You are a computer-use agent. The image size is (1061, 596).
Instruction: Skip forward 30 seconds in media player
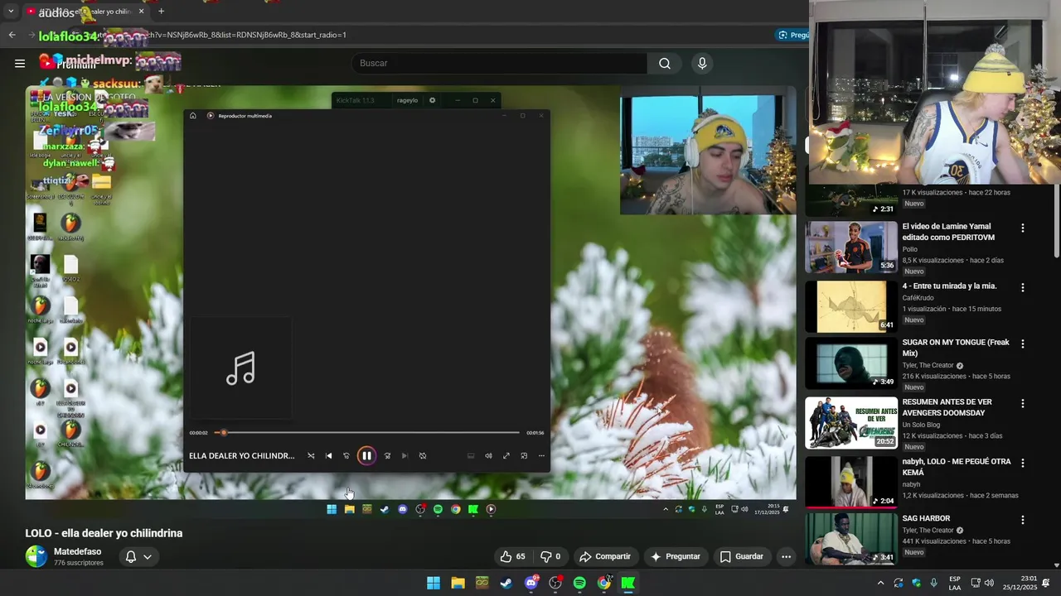tap(387, 456)
